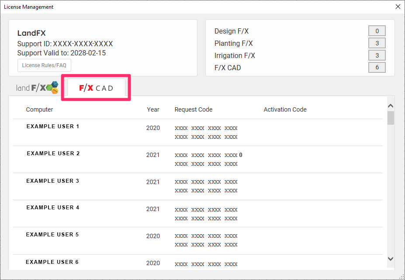Switch to the land F/X tab

pyautogui.click(x=38, y=88)
